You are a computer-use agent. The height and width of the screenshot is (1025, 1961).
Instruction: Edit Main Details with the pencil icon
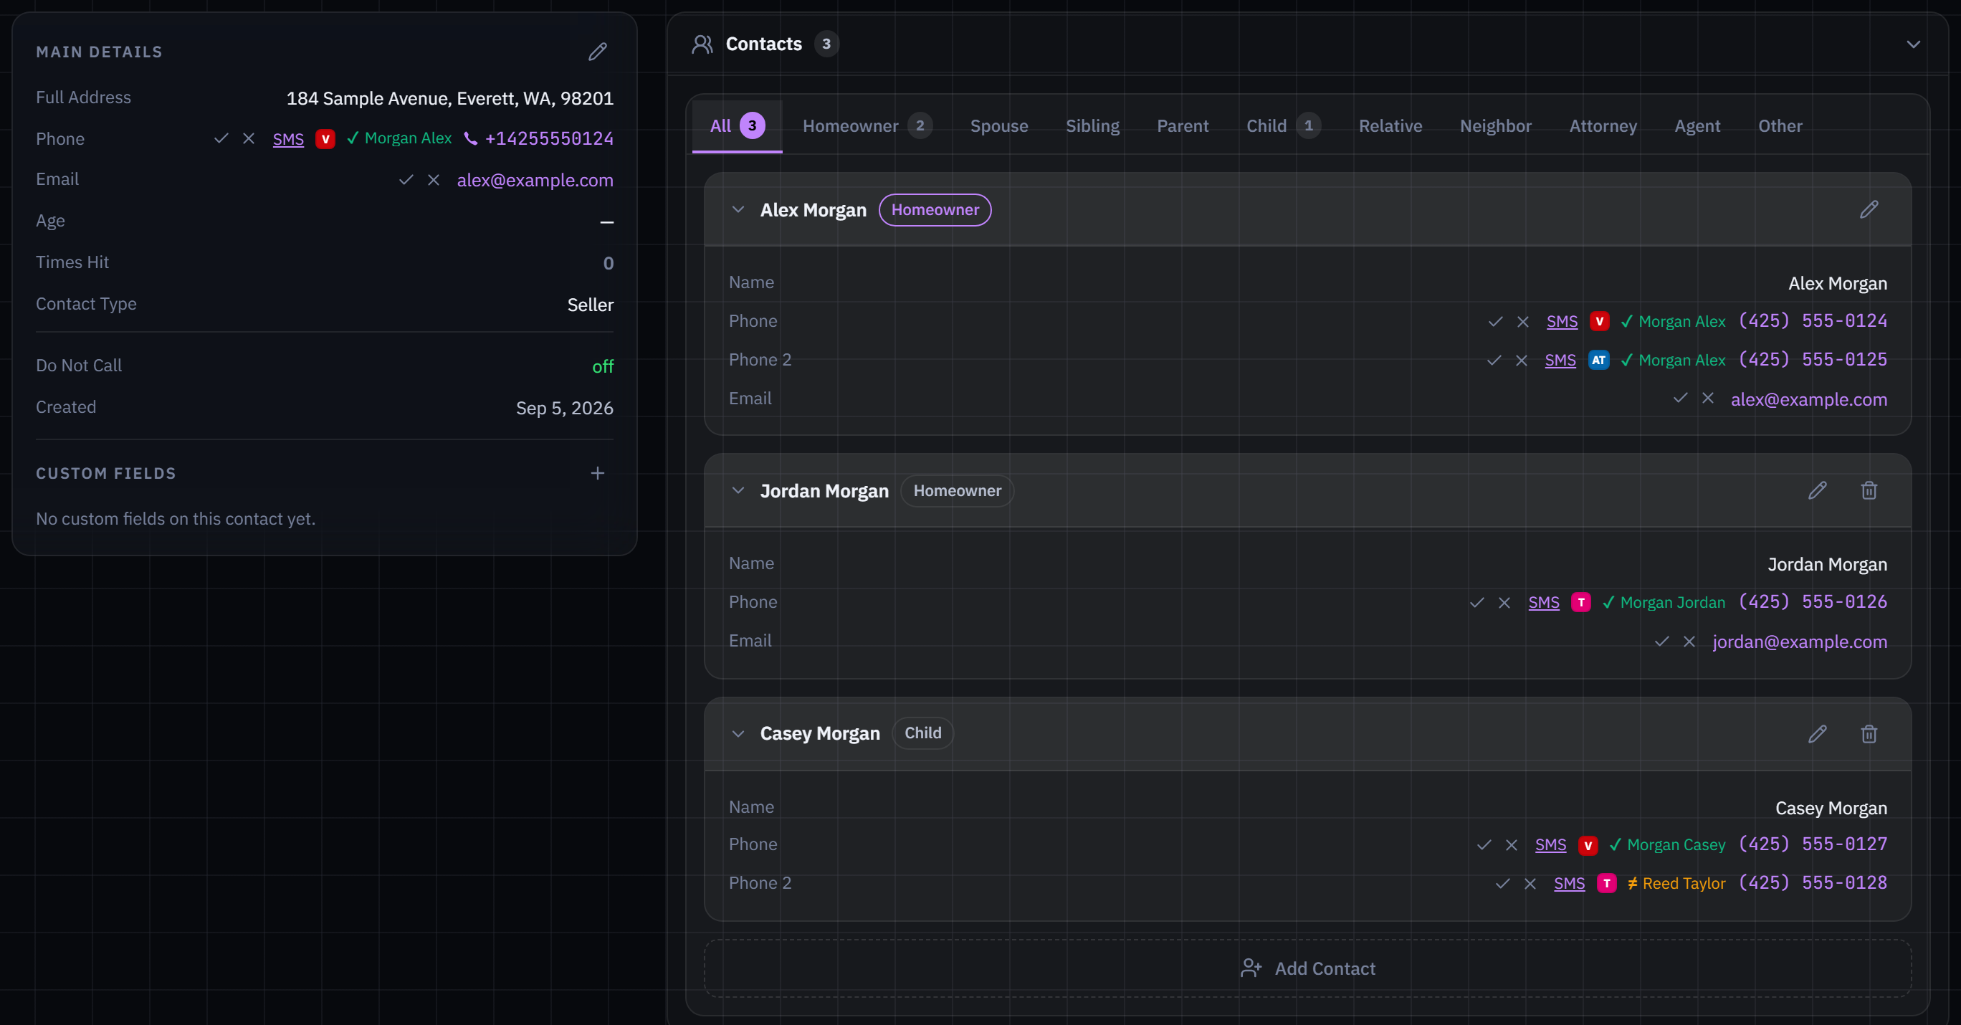[x=598, y=52]
